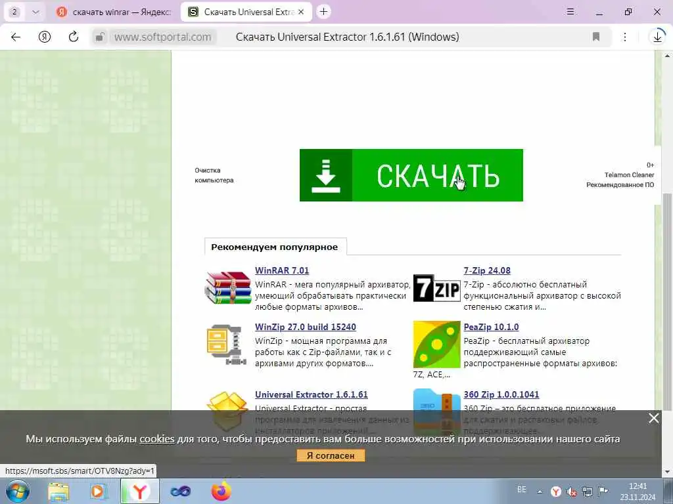Image resolution: width=673 pixels, height=504 pixels.
Task: Bookmark this page with the bookmark icon
Action: coord(595,37)
